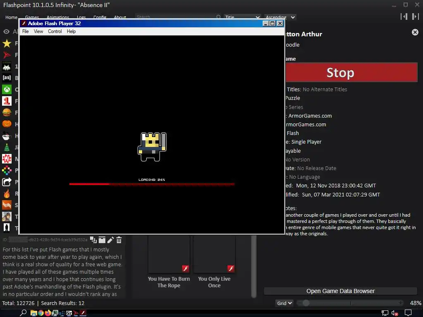The height and width of the screenshot is (317, 423).
Task: Select the portrait character playlist icon
Action: coord(7,216)
